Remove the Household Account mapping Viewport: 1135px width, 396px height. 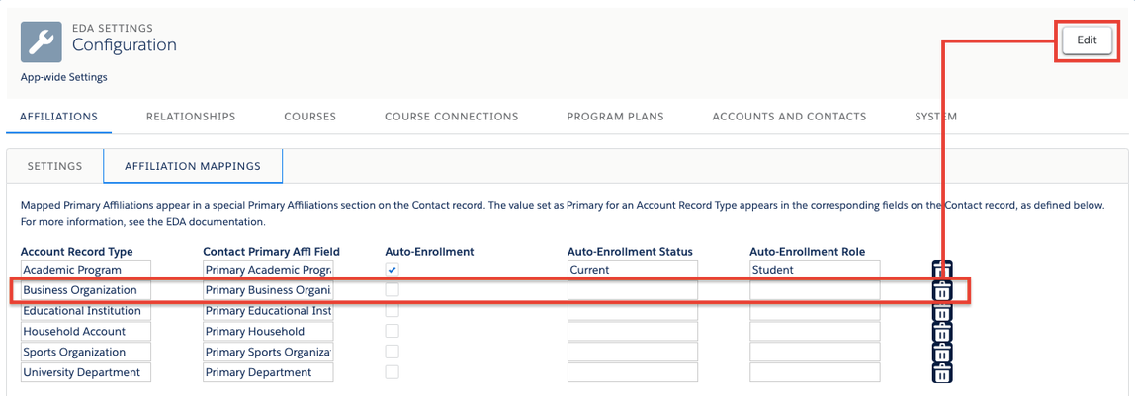coord(942,333)
